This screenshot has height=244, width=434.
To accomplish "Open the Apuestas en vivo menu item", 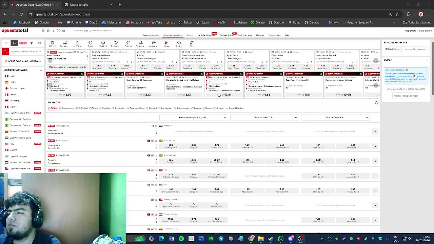I will pyautogui.click(x=151, y=35).
